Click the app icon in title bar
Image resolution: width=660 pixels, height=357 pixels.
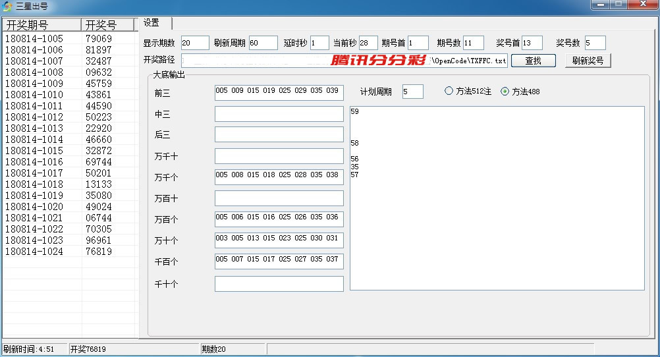coord(7,6)
